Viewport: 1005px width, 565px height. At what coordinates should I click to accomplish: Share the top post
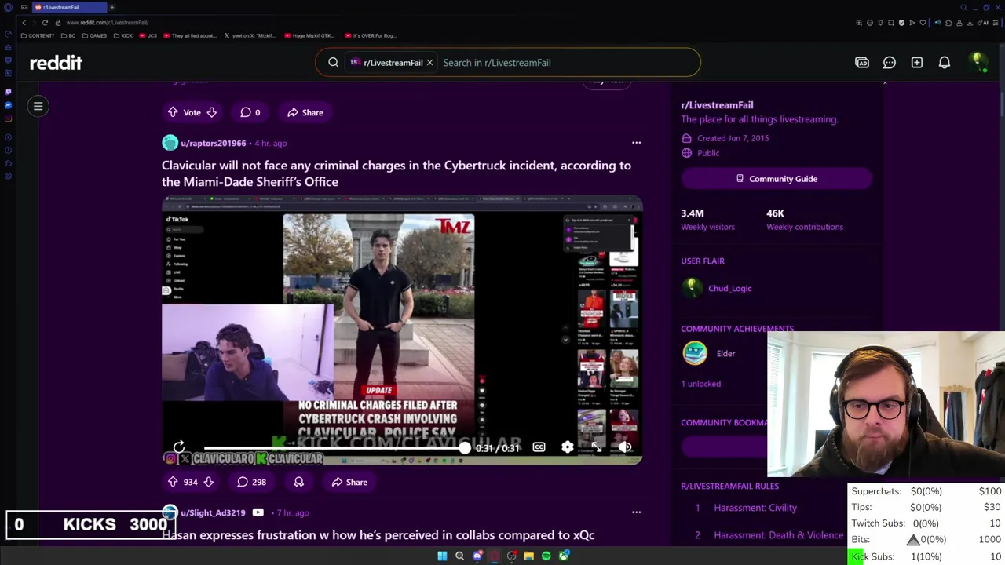click(305, 112)
